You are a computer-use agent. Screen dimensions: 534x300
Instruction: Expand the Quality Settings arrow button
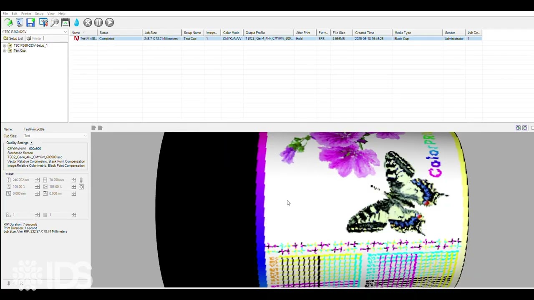click(x=31, y=143)
